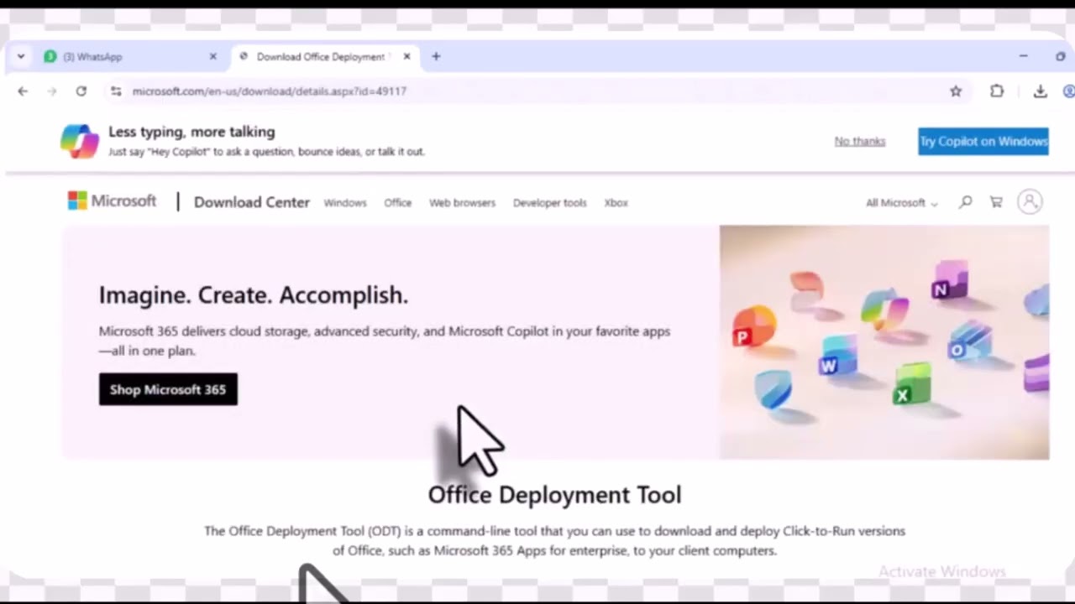This screenshot has height=604, width=1075.
Task: Dismiss the banner with No thanks
Action: coord(860,141)
